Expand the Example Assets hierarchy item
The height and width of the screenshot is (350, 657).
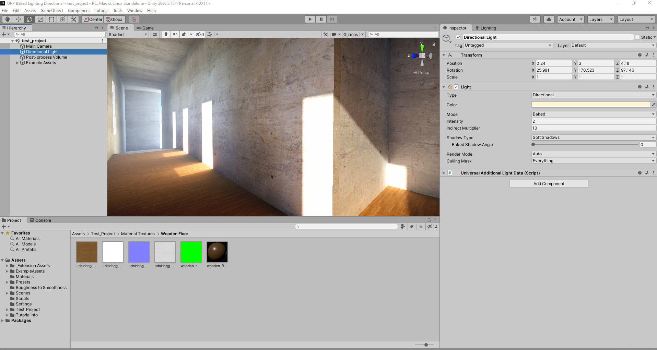[x=17, y=63]
